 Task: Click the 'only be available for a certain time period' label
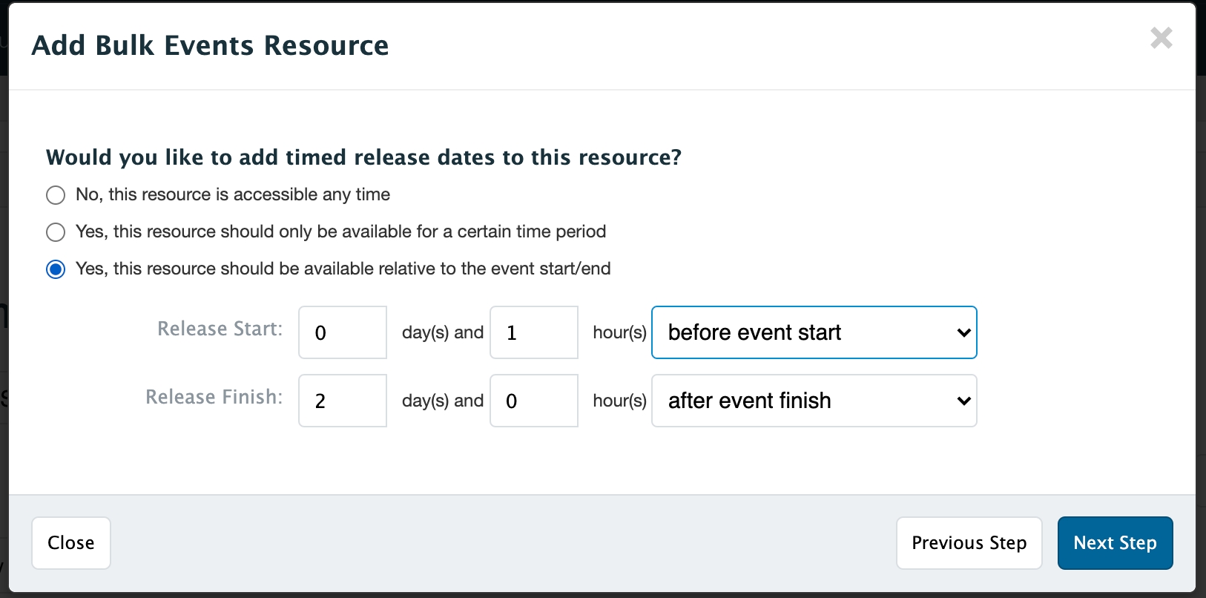(x=341, y=231)
